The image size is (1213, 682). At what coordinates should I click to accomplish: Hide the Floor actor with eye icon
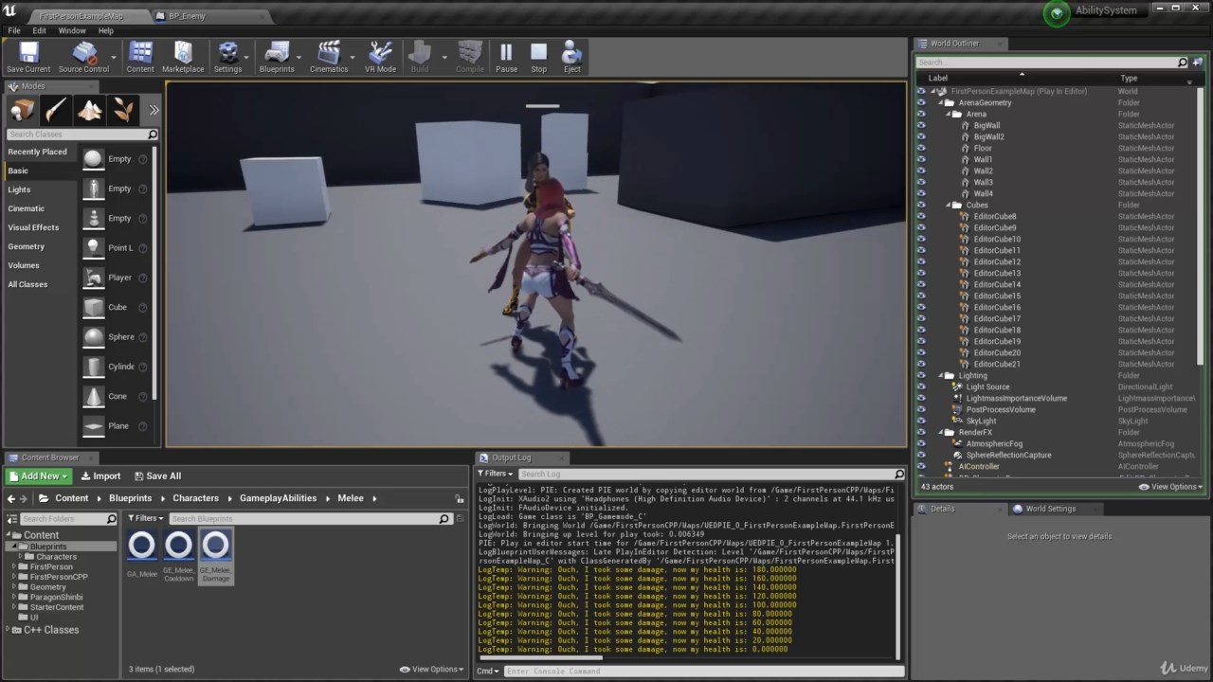pos(921,148)
